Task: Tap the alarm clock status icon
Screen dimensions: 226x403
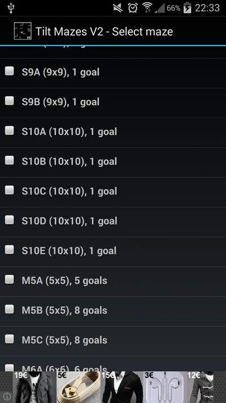Action: point(133,8)
